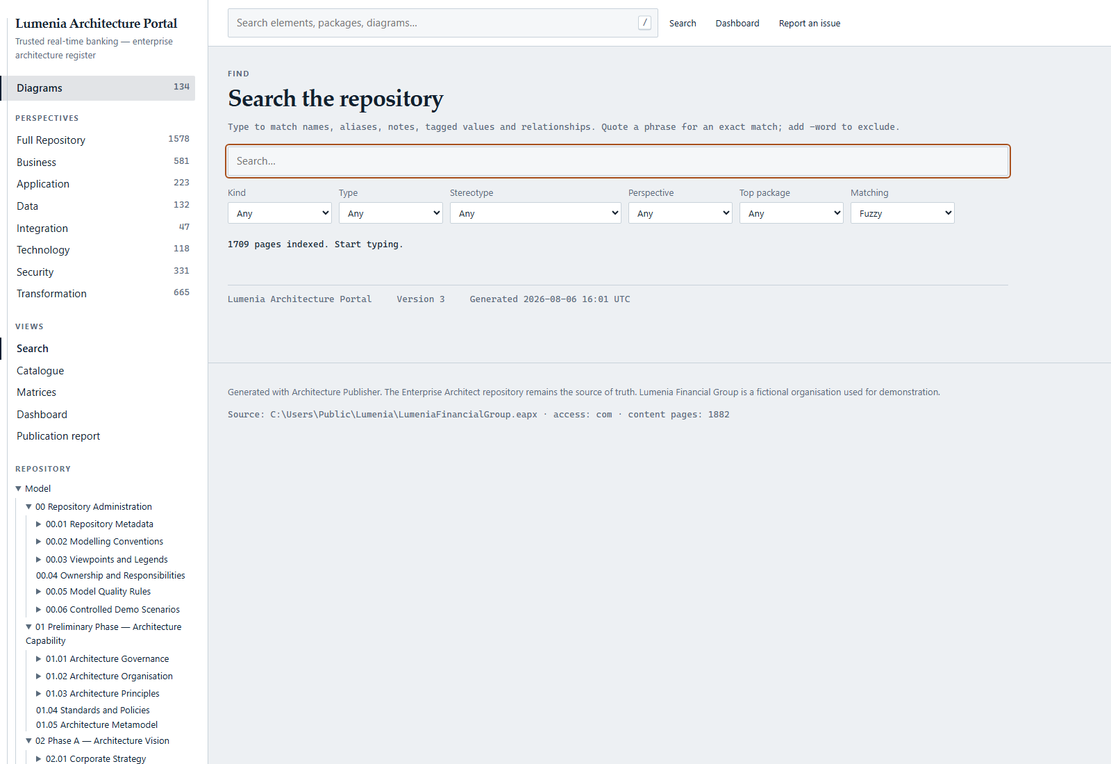Click the main repository Search field
This screenshot has width=1111, height=764.
[x=618, y=161]
